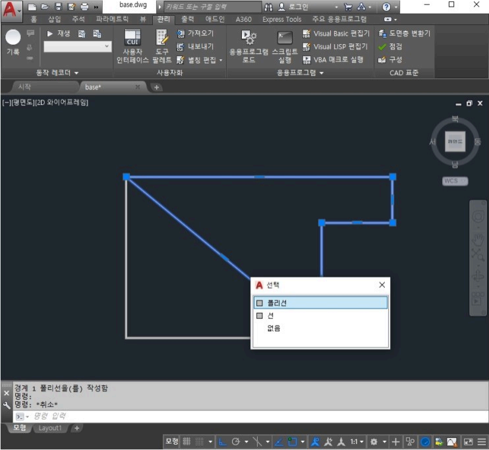Expand the 응용프로그램 panel
This screenshot has height=450, width=489.
pos(301,72)
